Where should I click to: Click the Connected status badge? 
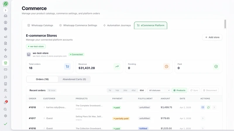tap(76, 54)
